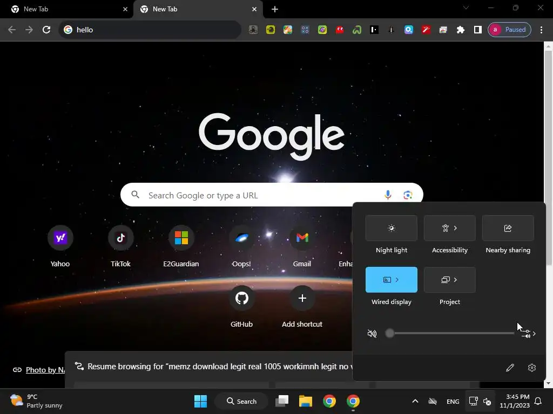Open the red magic wand extension

click(426, 30)
